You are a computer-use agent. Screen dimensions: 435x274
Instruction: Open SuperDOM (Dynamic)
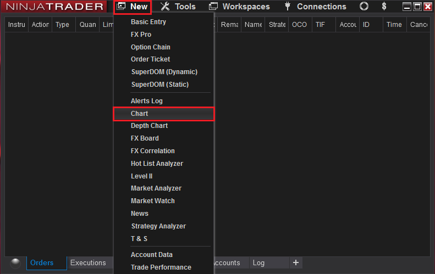(x=164, y=72)
